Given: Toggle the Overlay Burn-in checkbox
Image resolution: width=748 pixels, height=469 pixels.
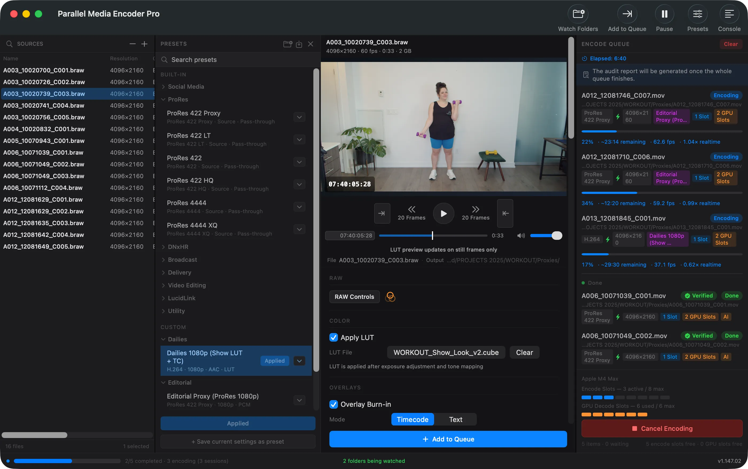Looking at the screenshot, I should pos(333,404).
